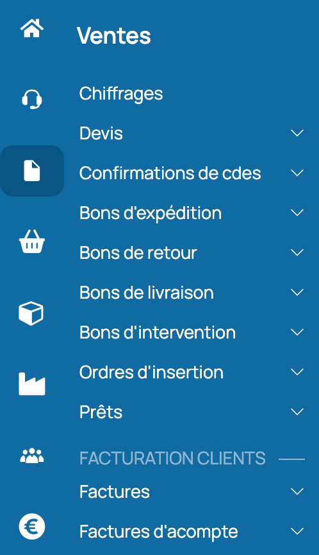Click Ordres d'insertion label

tap(151, 373)
